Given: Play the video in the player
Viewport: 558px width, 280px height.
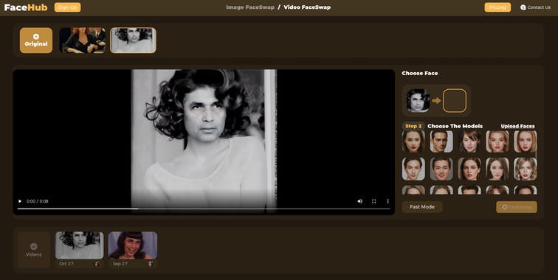Looking at the screenshot, I should 20,201.
